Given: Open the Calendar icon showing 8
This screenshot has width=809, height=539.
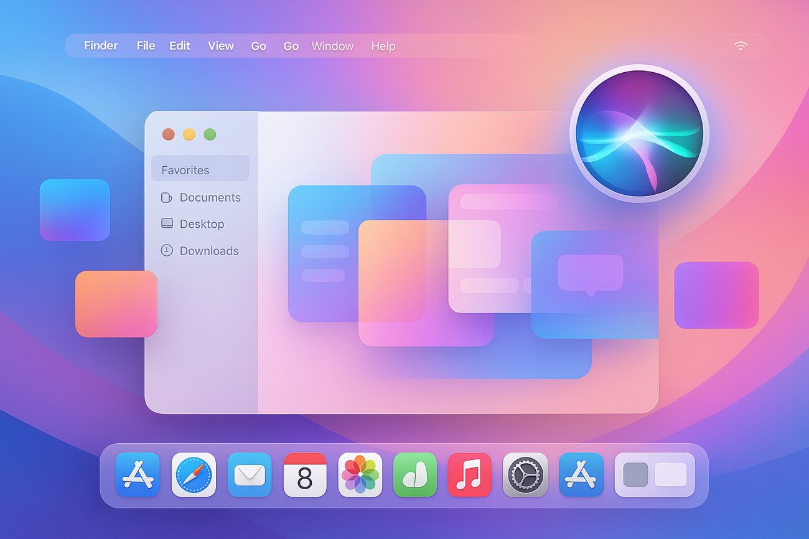Looking at the screenshot, I should click(x=305, y=475).
